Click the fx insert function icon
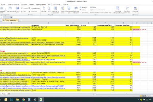The image size is (153, 102). coord(11,17)
